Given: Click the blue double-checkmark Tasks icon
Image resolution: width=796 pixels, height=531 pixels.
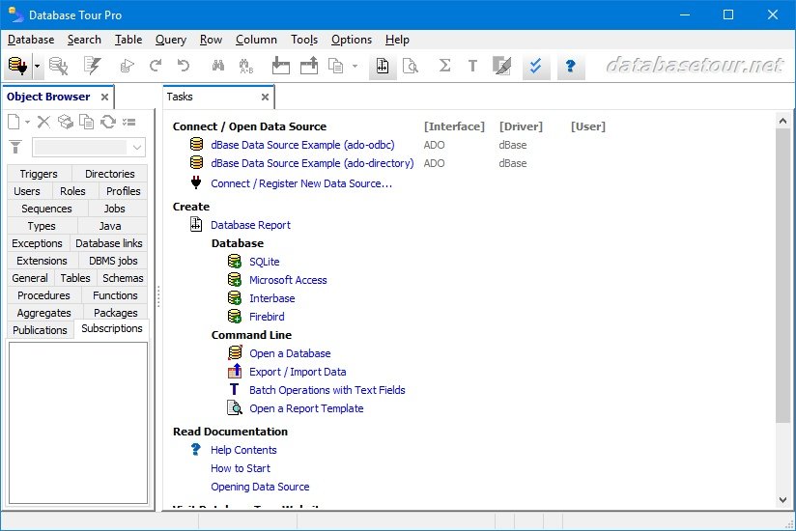Looking at the screenshot, I should [536, 66].
